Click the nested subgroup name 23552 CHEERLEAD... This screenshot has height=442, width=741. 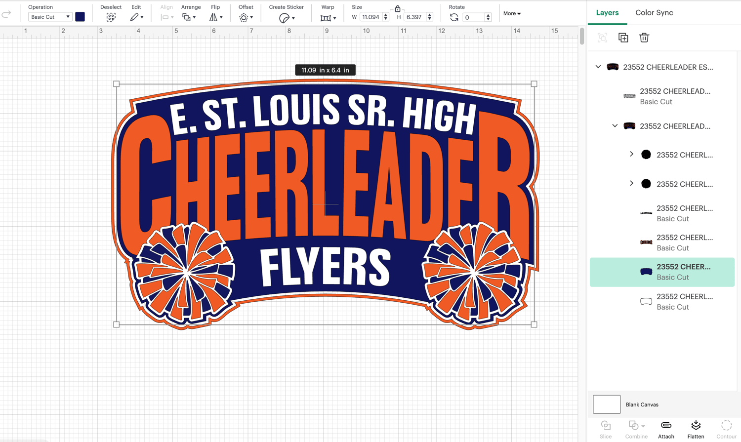tap(675, 126)
